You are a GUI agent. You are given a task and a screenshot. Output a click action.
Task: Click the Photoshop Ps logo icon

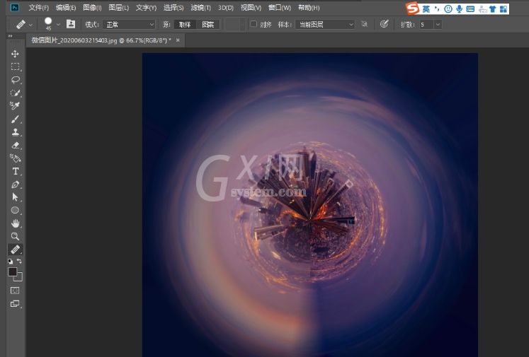tap(14, 8)
